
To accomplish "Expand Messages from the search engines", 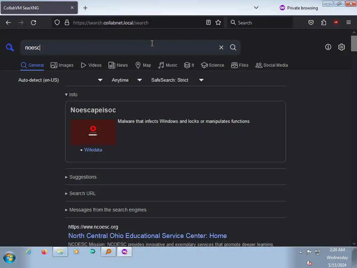I will 106,210.
